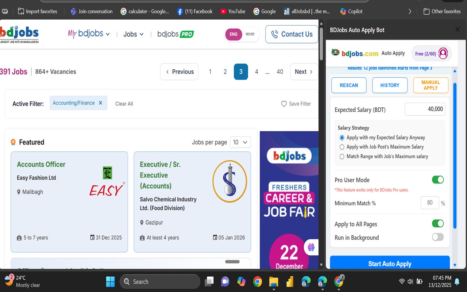Open the Other favorites folder
Viewport: 467px width, 292px height.
coord(442,11)
